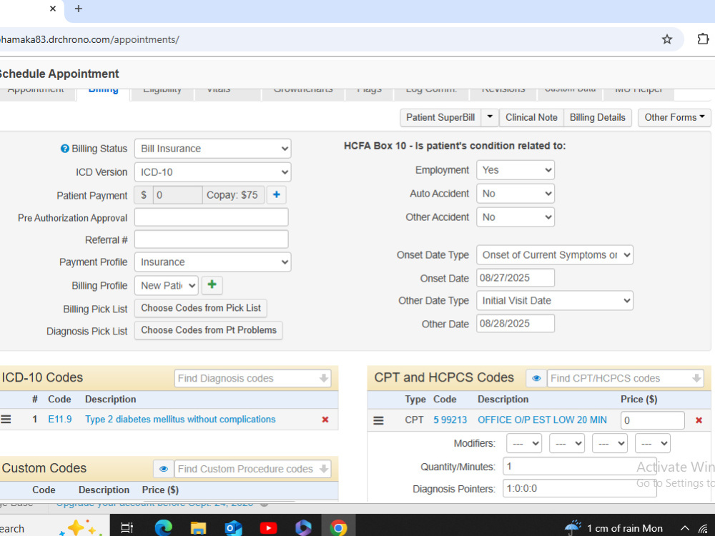Open the Onset Date Type dropdown
The height and width of the screenshot is (536, 715).
click(555, 255)
